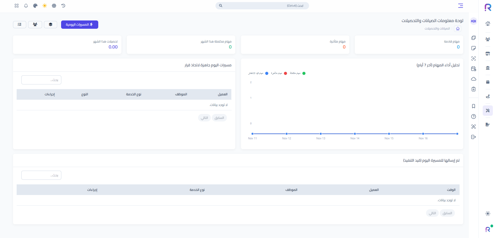497x238 pixels.
Task: Switch to the checklist view toolbar button
Action: tap(19, 24)
